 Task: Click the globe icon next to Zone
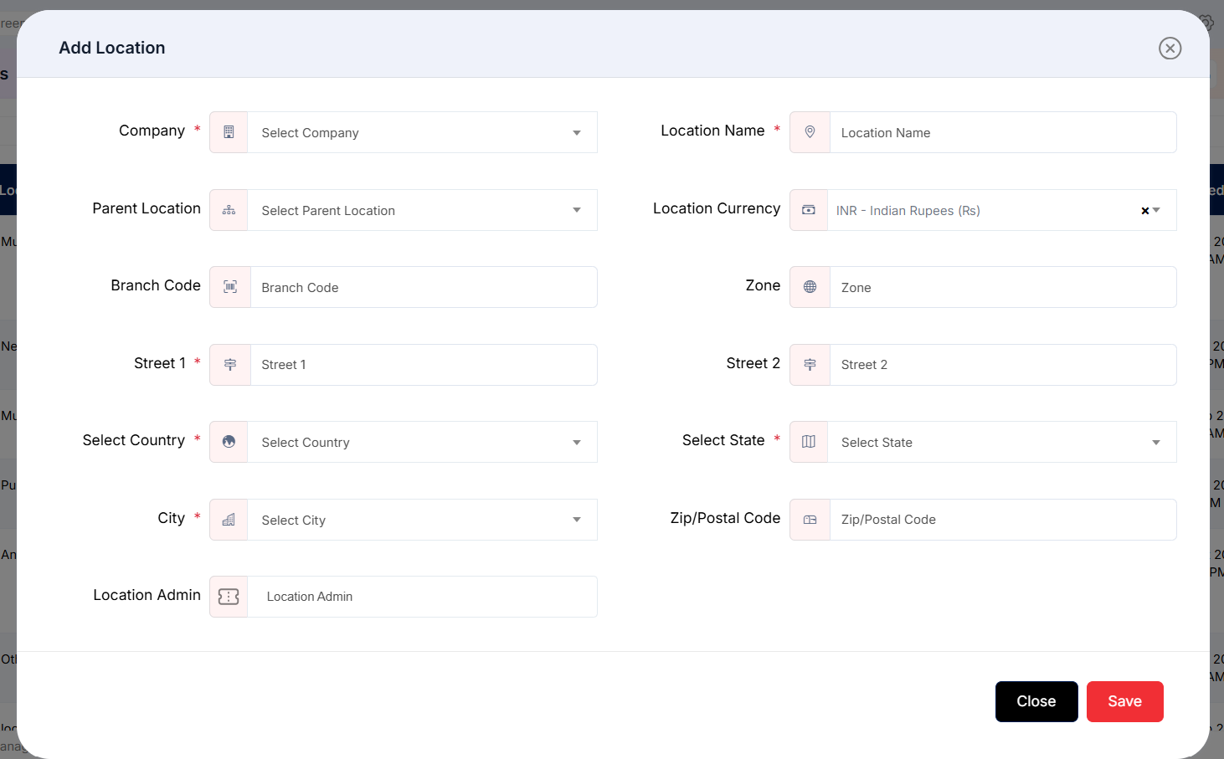pyautogui.click(x=810, y=287)
